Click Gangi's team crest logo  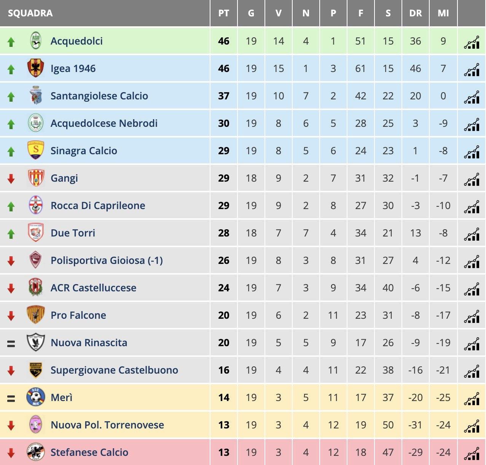(x=36, y=178)
